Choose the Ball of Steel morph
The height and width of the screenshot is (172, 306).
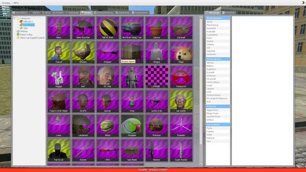108,28
